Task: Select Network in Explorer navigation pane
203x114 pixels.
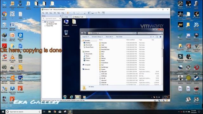Action: point(86,69)
